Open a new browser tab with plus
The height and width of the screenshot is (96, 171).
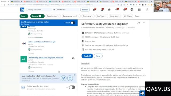coord(151,2)
